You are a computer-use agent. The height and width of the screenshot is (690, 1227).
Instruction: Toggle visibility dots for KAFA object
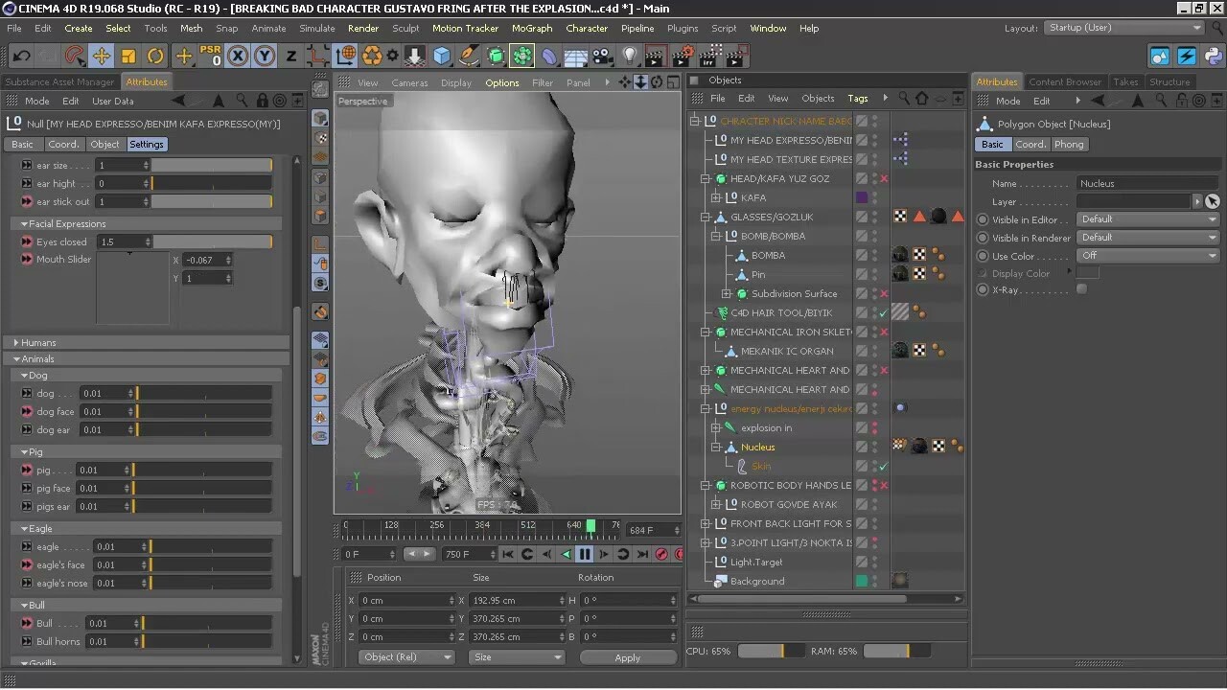click(x=874, y=198)
